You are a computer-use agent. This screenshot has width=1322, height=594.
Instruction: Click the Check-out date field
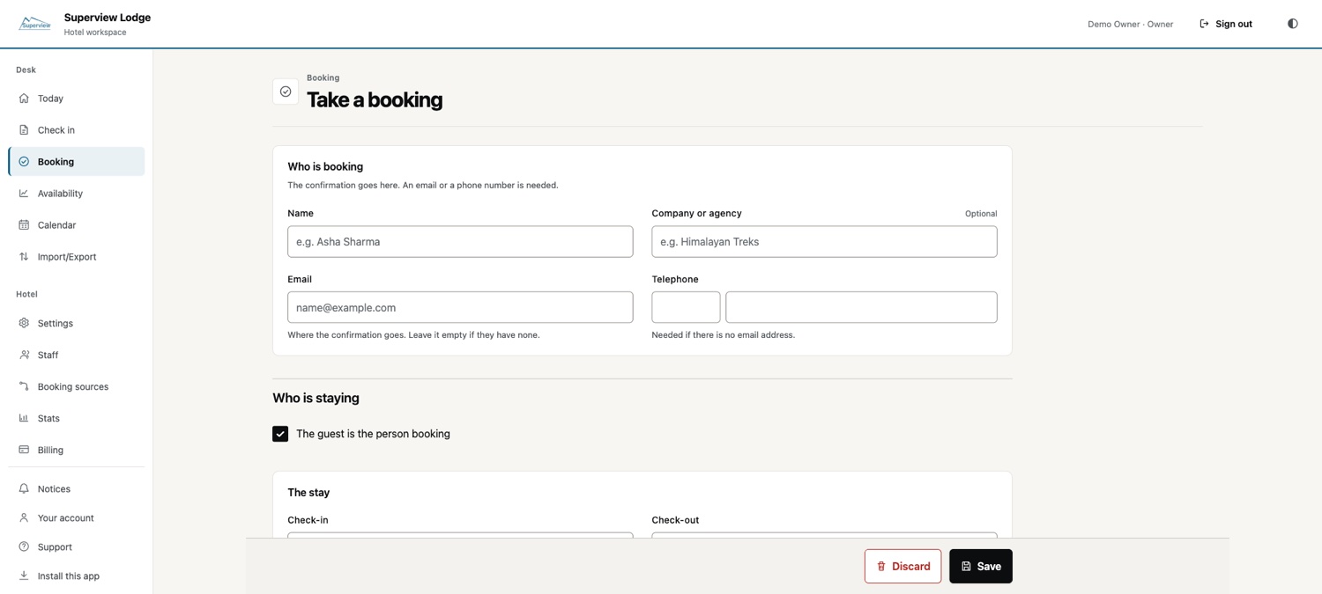tap(824, 535)
